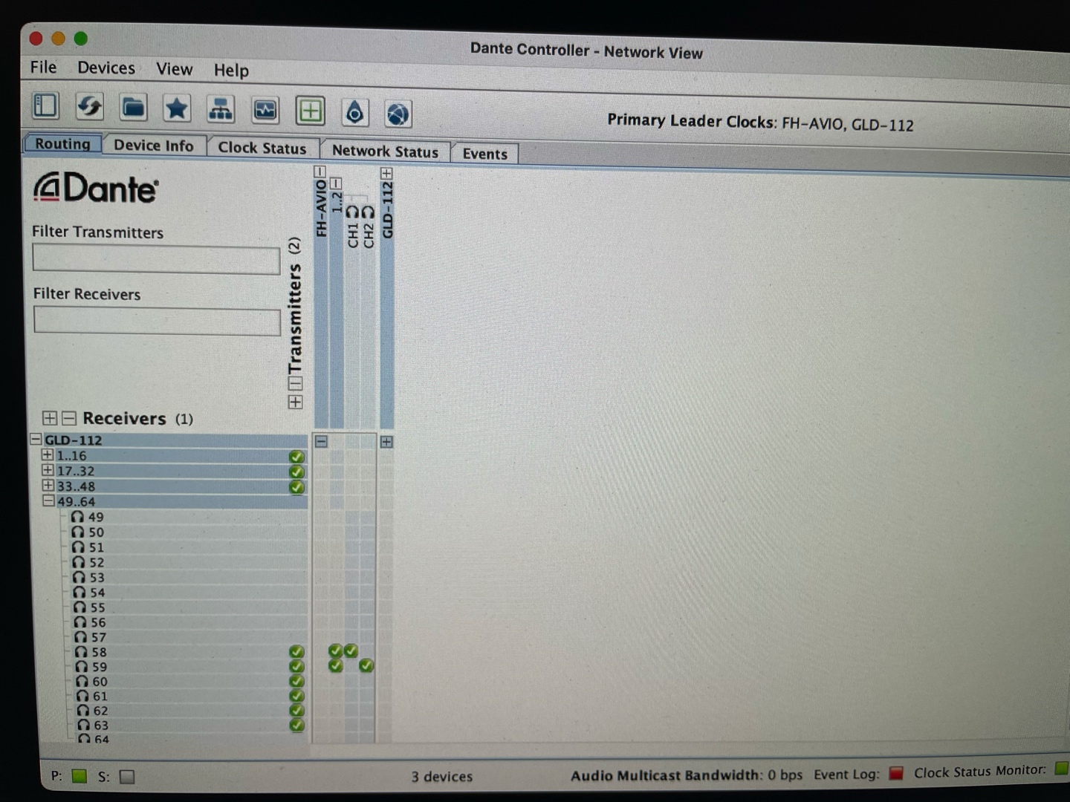Expand all Receivers with plus button
Image resolution: width=1070 pixels, height=802 pixels.
50,419
